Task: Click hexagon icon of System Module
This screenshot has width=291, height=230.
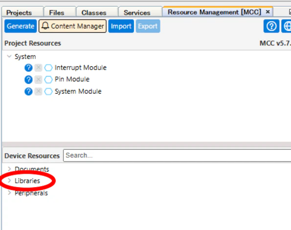Action: [48, 92]
